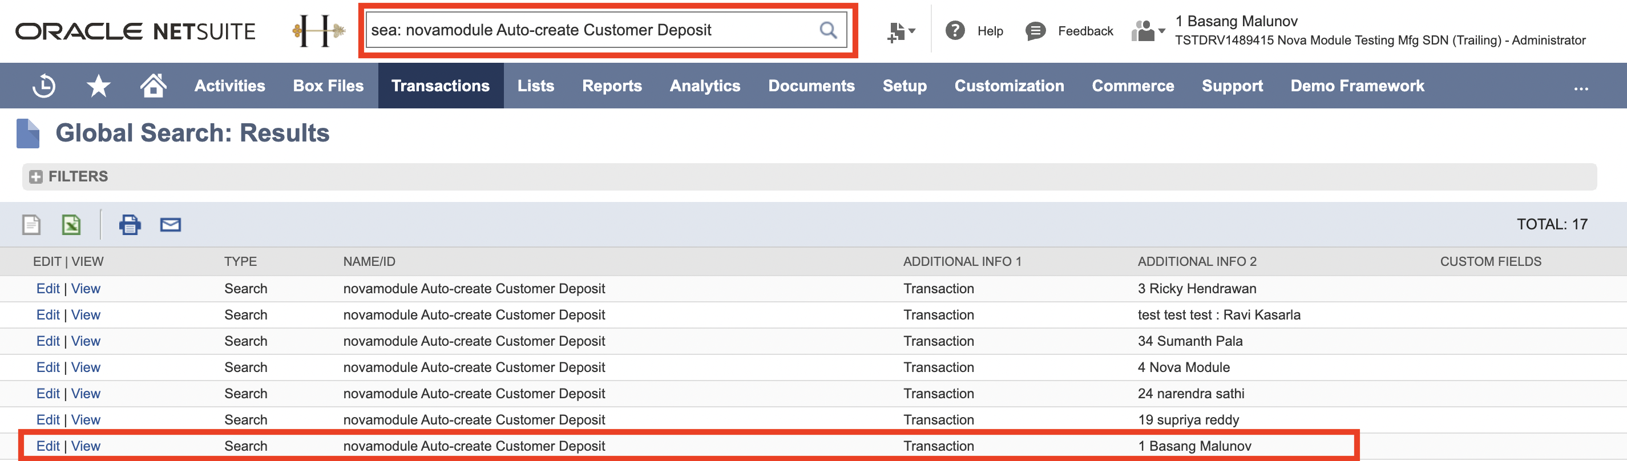This screenshot has height=461, width=1627.
Task: Open the Transactions menu
Action: (x=441, y=86)
